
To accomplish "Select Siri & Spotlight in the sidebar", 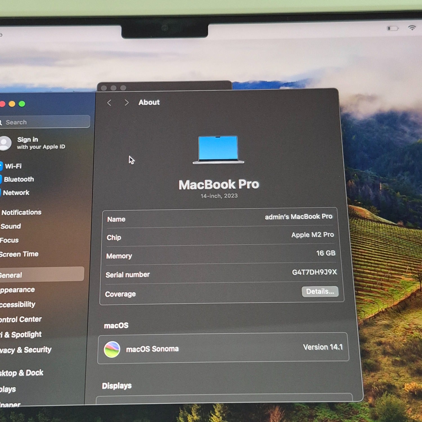I will [21, 335].
